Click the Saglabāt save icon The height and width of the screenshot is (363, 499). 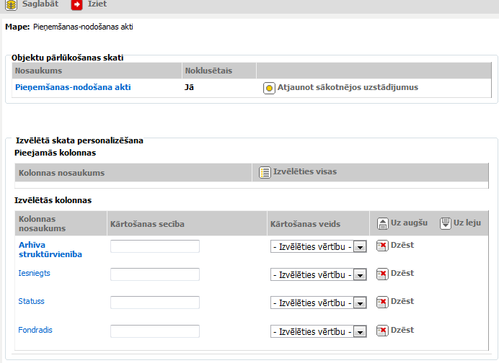[12, 6]
